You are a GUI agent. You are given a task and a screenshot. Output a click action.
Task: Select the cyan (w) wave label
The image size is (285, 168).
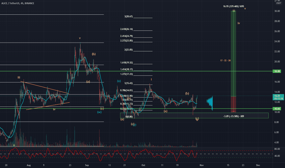click(99, 112)
